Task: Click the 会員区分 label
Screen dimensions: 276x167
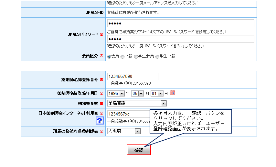Action: click(x=90, y=56)
